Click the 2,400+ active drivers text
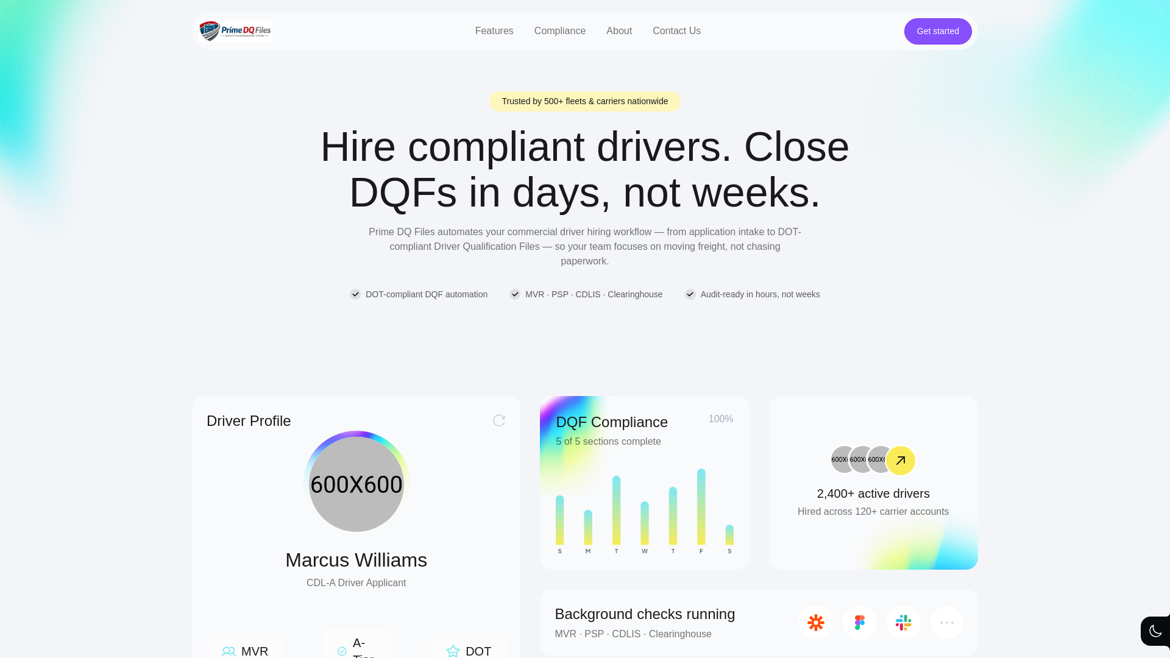1170x658 pixels. 873,493
